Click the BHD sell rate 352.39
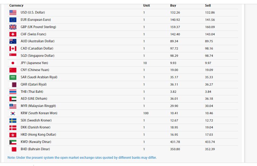The image size is (257, 166). tap(210, 149)
